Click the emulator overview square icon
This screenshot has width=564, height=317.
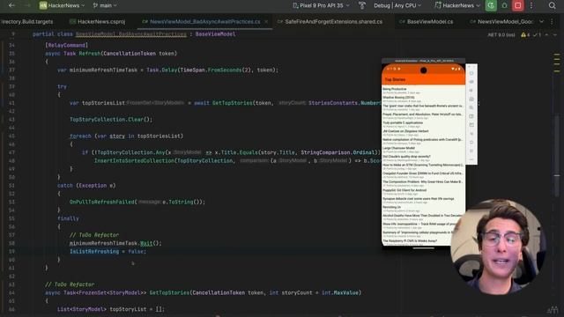pos(471,151)
